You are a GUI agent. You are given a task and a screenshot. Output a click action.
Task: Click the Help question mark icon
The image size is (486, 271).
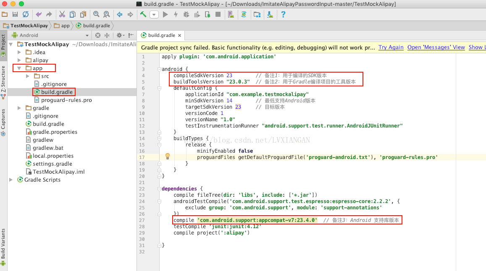(x=283, y=14)
